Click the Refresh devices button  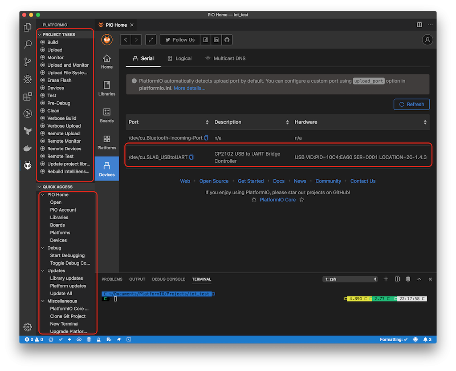tap(411, 104)
